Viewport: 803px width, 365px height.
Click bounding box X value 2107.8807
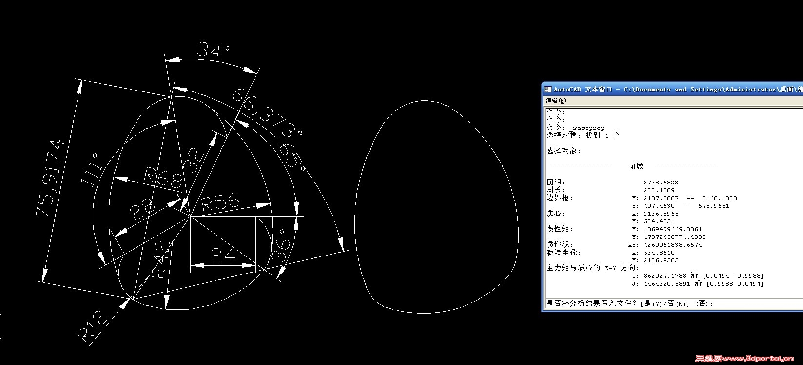(x=661, y=198)
